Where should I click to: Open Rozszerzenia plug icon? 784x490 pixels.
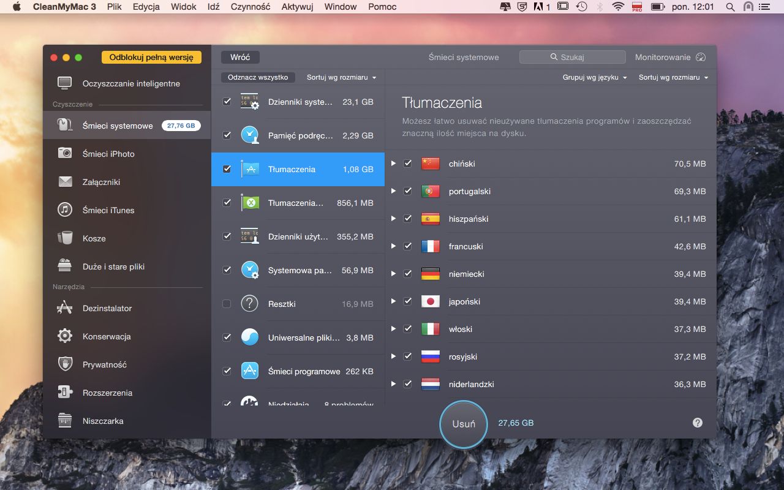pos(65,393)
